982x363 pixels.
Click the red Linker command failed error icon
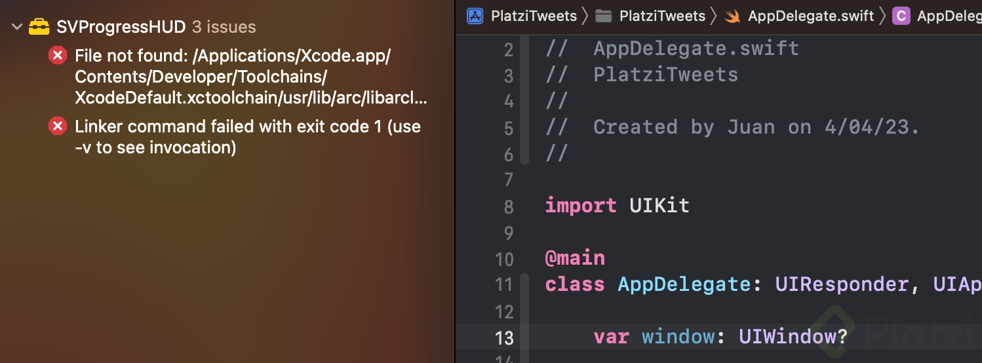point(58,126)
